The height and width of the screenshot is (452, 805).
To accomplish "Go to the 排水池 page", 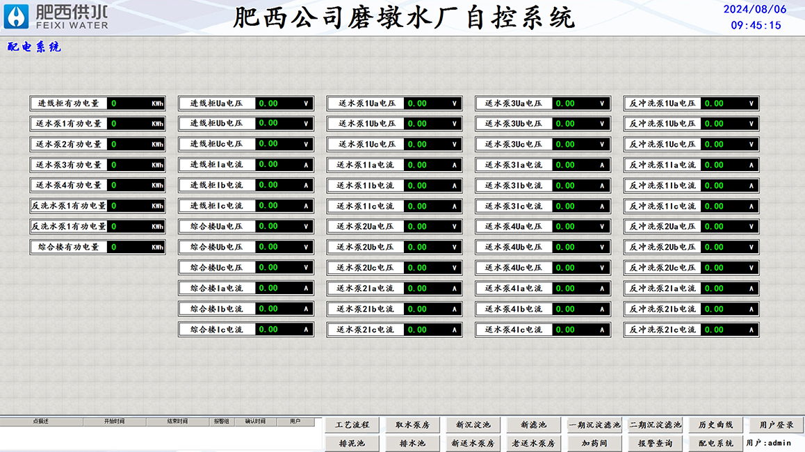I will [x=412, y=443].
